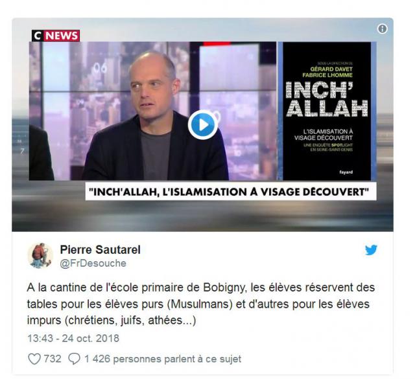Click the reply speech bubble icon

pyautogui.click(x=74, y=359)
